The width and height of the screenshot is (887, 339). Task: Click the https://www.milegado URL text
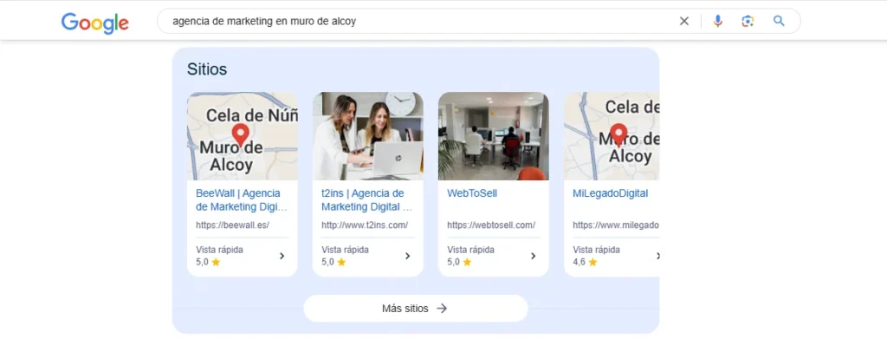[x=616, y=225]
